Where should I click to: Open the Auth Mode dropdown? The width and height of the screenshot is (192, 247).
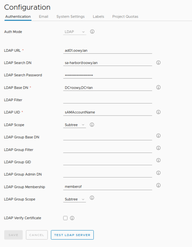(75, 32)
